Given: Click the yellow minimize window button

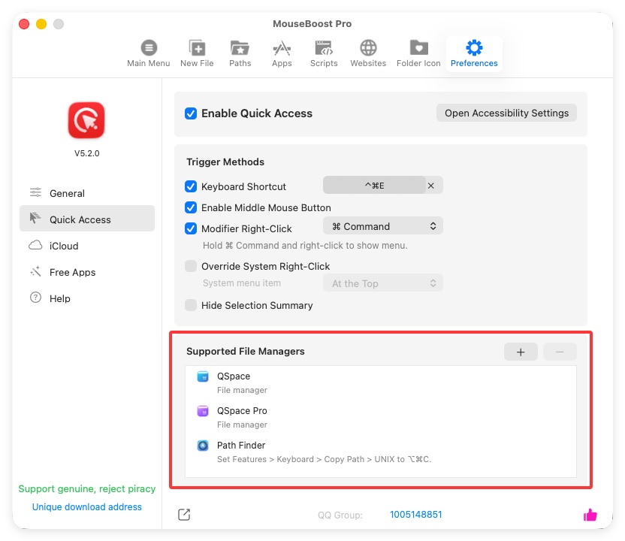Looking at the screenshot, I should [41, 24].
